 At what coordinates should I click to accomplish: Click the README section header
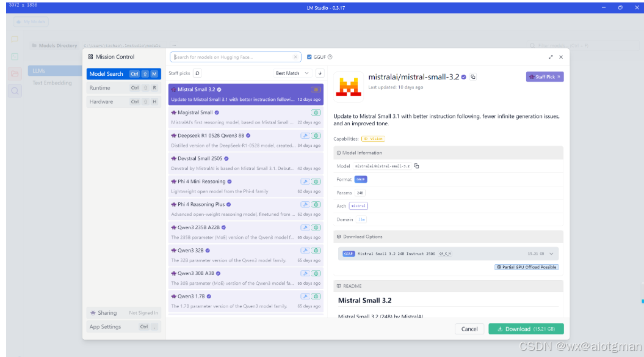tap(449, 286)
